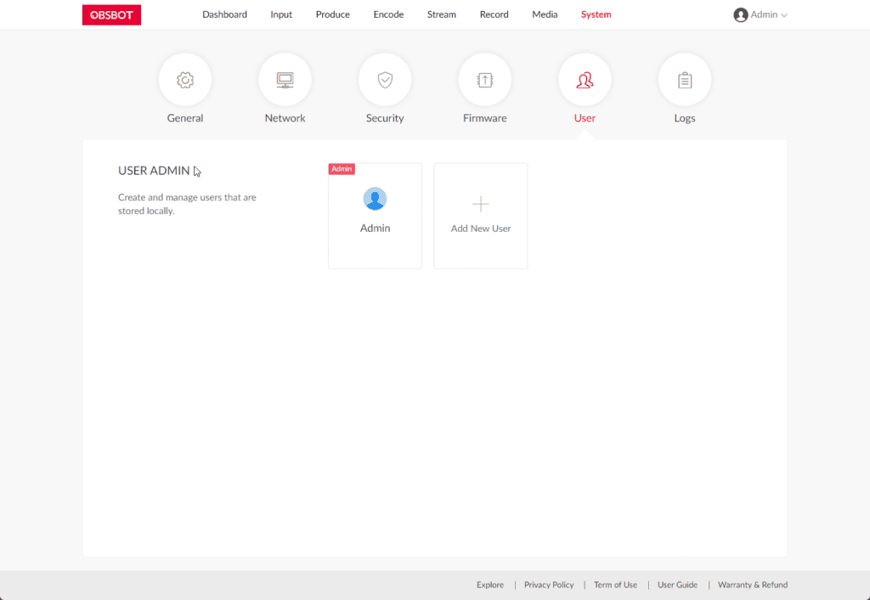Open the Firmware chip icon
This screenshot has height=600, width=870.
pos(484,80)
